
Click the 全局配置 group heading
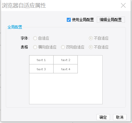pyautogui.click(x=15, y=27)
